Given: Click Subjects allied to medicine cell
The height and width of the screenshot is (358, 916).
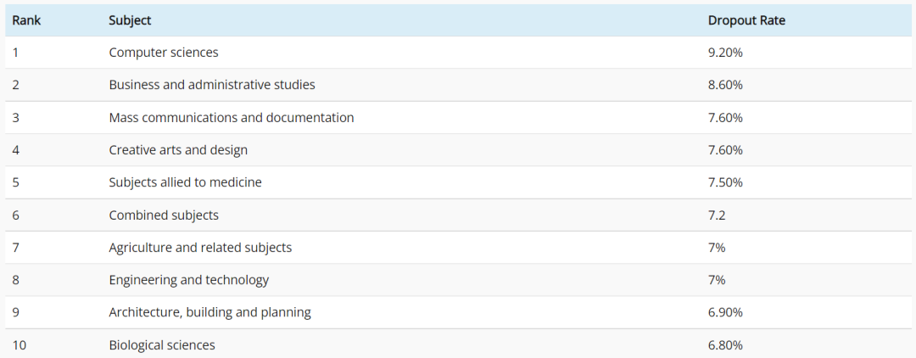Looking at the screenshot, I should (185, 182).
